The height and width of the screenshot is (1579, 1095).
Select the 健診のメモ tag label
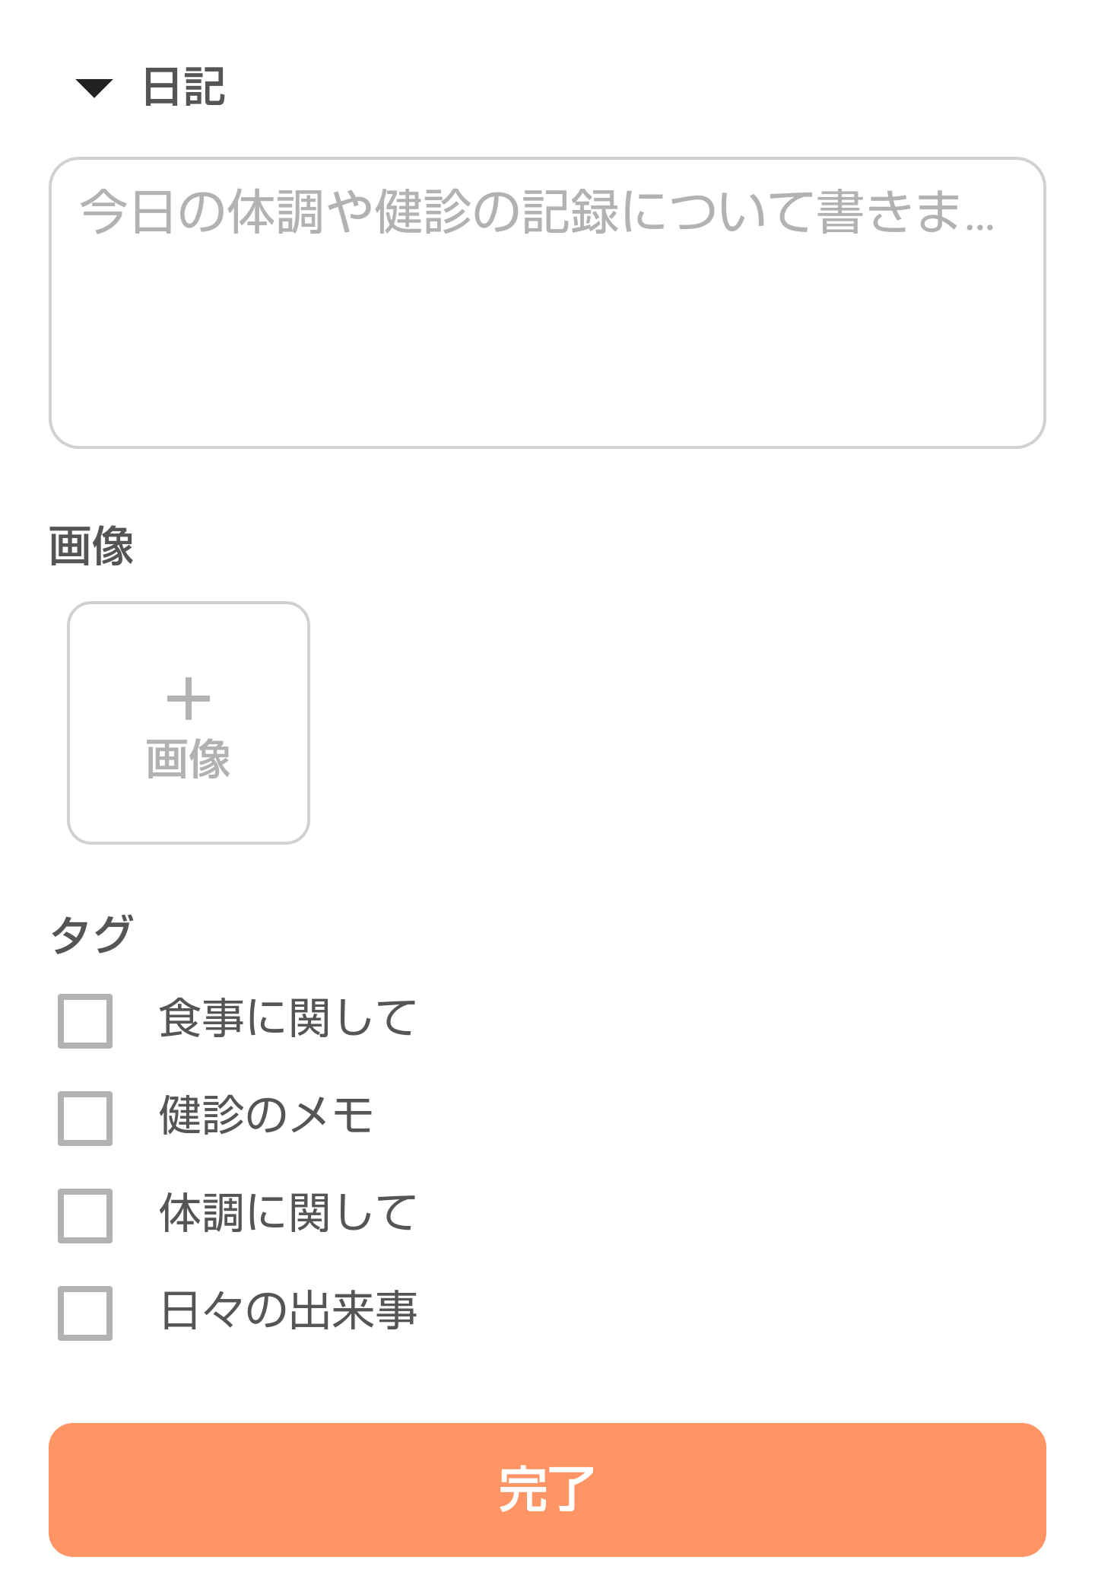266,1116
